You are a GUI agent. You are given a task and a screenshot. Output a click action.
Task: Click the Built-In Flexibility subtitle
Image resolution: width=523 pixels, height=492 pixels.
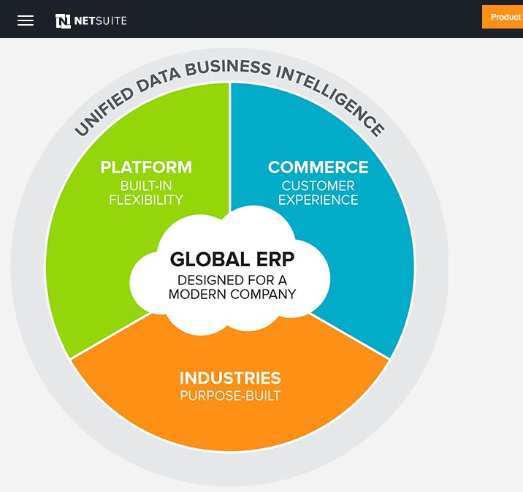click(x=146, y=193)
